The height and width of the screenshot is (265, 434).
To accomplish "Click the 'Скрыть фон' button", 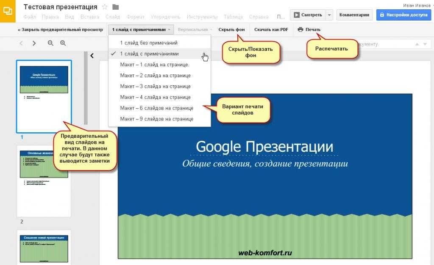I will [231, 30].
